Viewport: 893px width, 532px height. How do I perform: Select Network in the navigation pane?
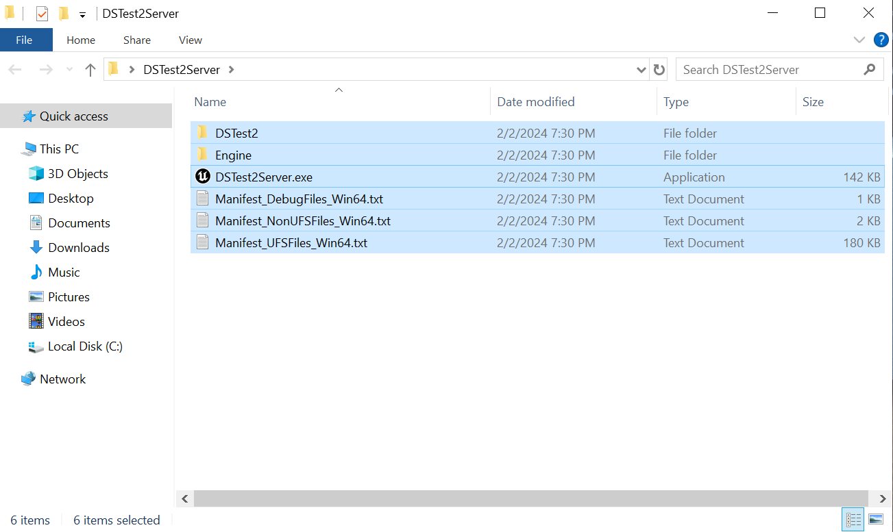[x=63, y=379]
